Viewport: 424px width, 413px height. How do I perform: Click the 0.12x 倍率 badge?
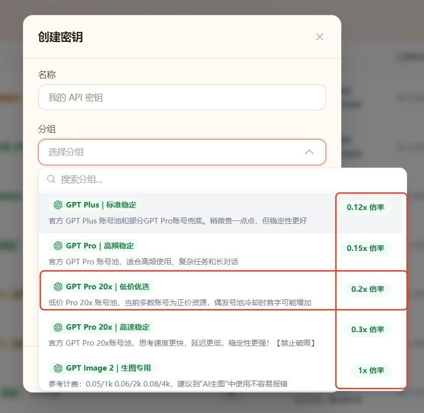365,207
